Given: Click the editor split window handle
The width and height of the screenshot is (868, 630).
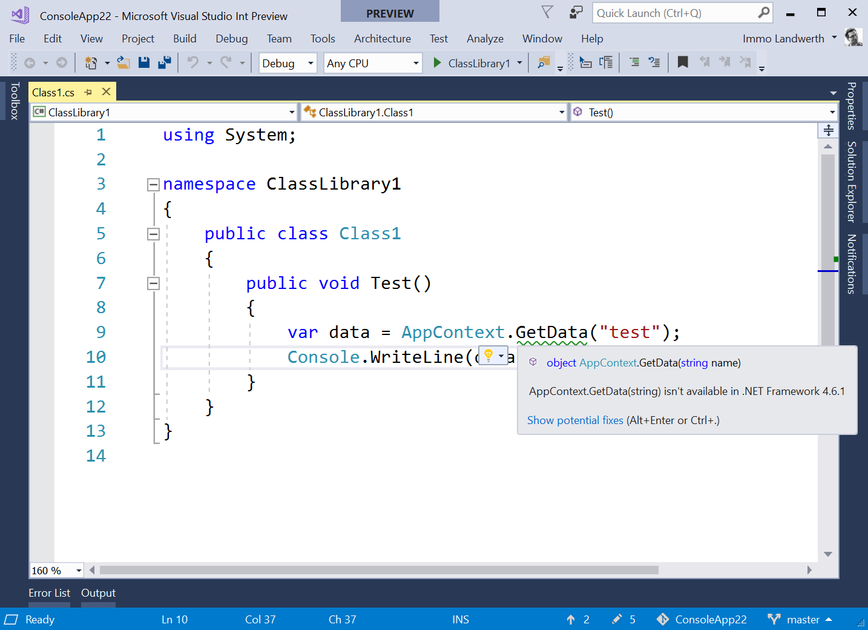Looking at the screenshot, I should (x=828, y=130).
